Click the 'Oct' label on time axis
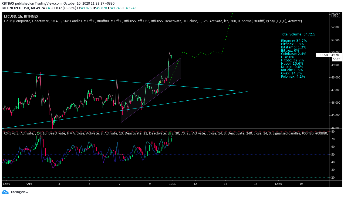 tap(29, 184)
